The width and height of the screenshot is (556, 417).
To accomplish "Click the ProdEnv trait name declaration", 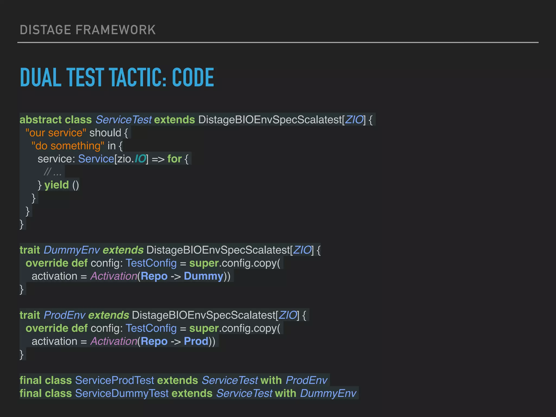I will 65,315.
